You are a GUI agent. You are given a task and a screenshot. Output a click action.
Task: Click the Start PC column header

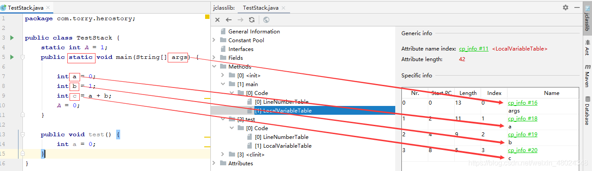(441, 93)
